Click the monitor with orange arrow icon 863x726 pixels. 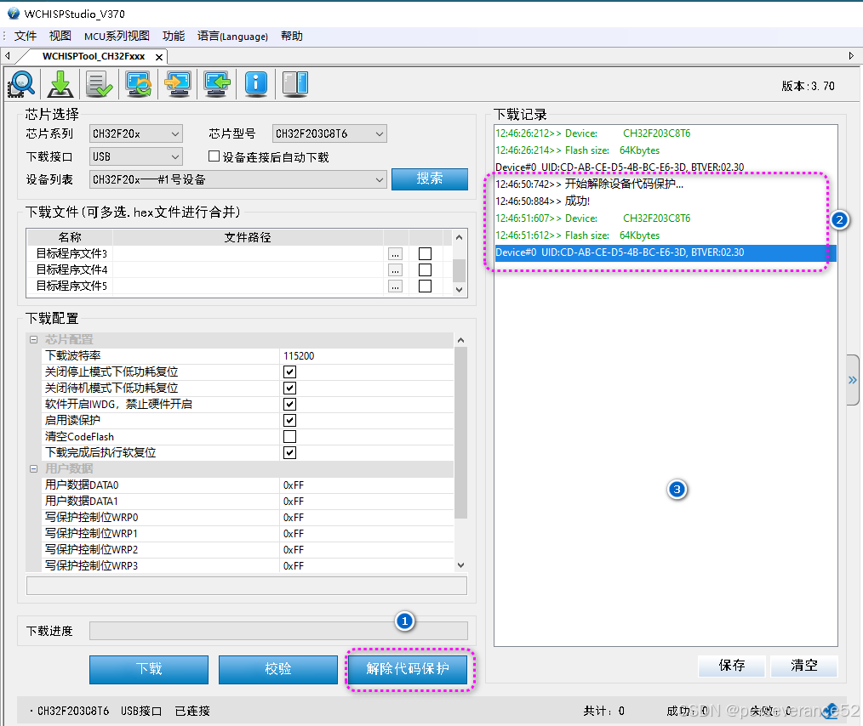[178, 84]
